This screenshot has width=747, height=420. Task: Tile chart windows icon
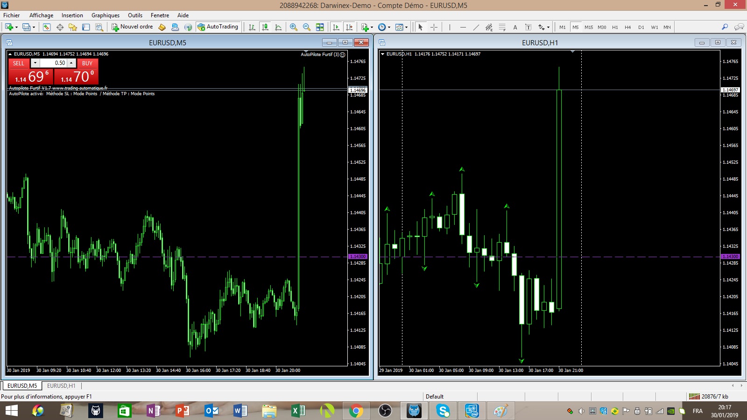pos(320,27)
